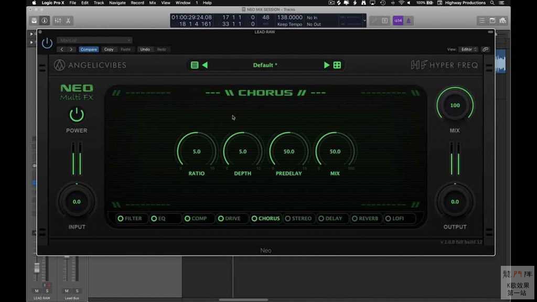Viewport: 537px width, 302px height.
Task: Go to next plugin setting arrow
Action: pyautogui.click(x=71, y=49)
